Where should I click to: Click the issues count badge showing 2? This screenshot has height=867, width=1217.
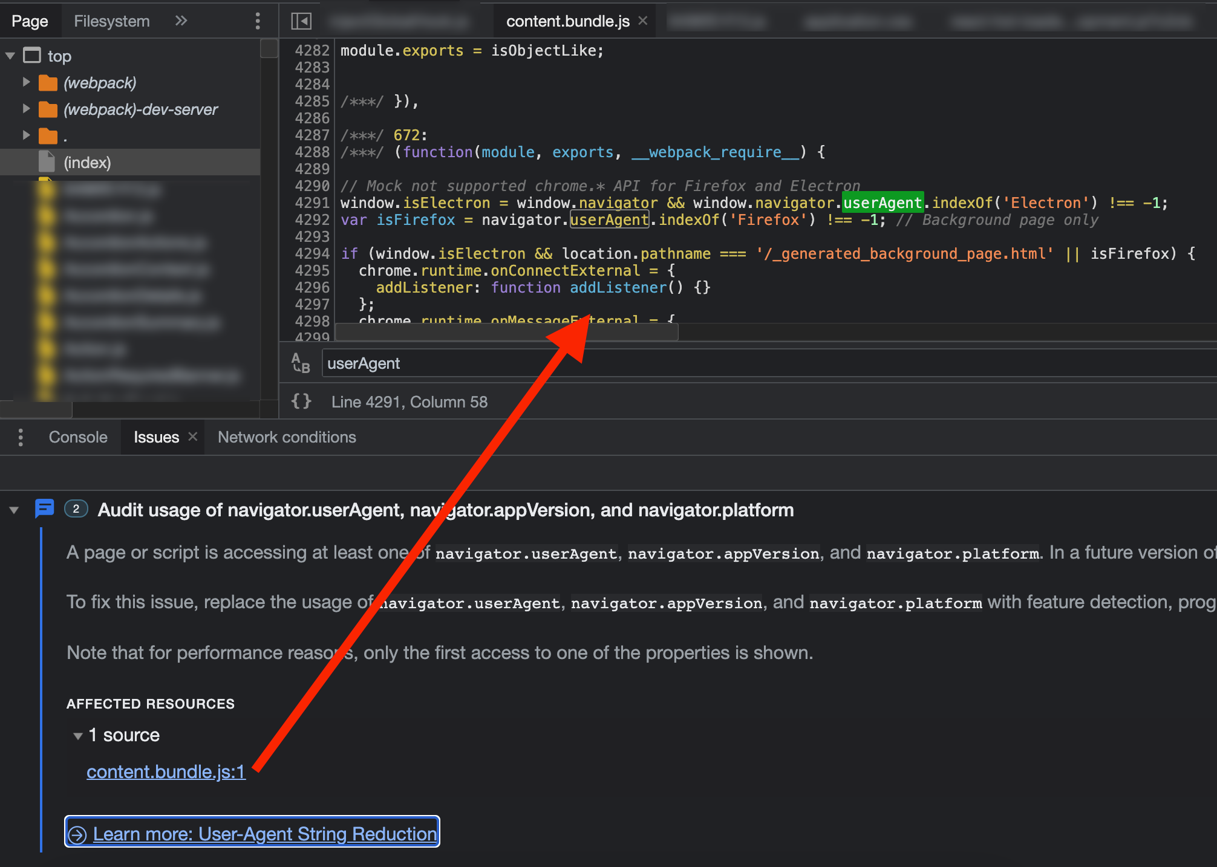[75, 509]
